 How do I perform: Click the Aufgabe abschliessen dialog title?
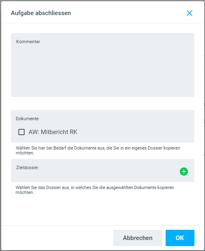(x=41, y=13)
